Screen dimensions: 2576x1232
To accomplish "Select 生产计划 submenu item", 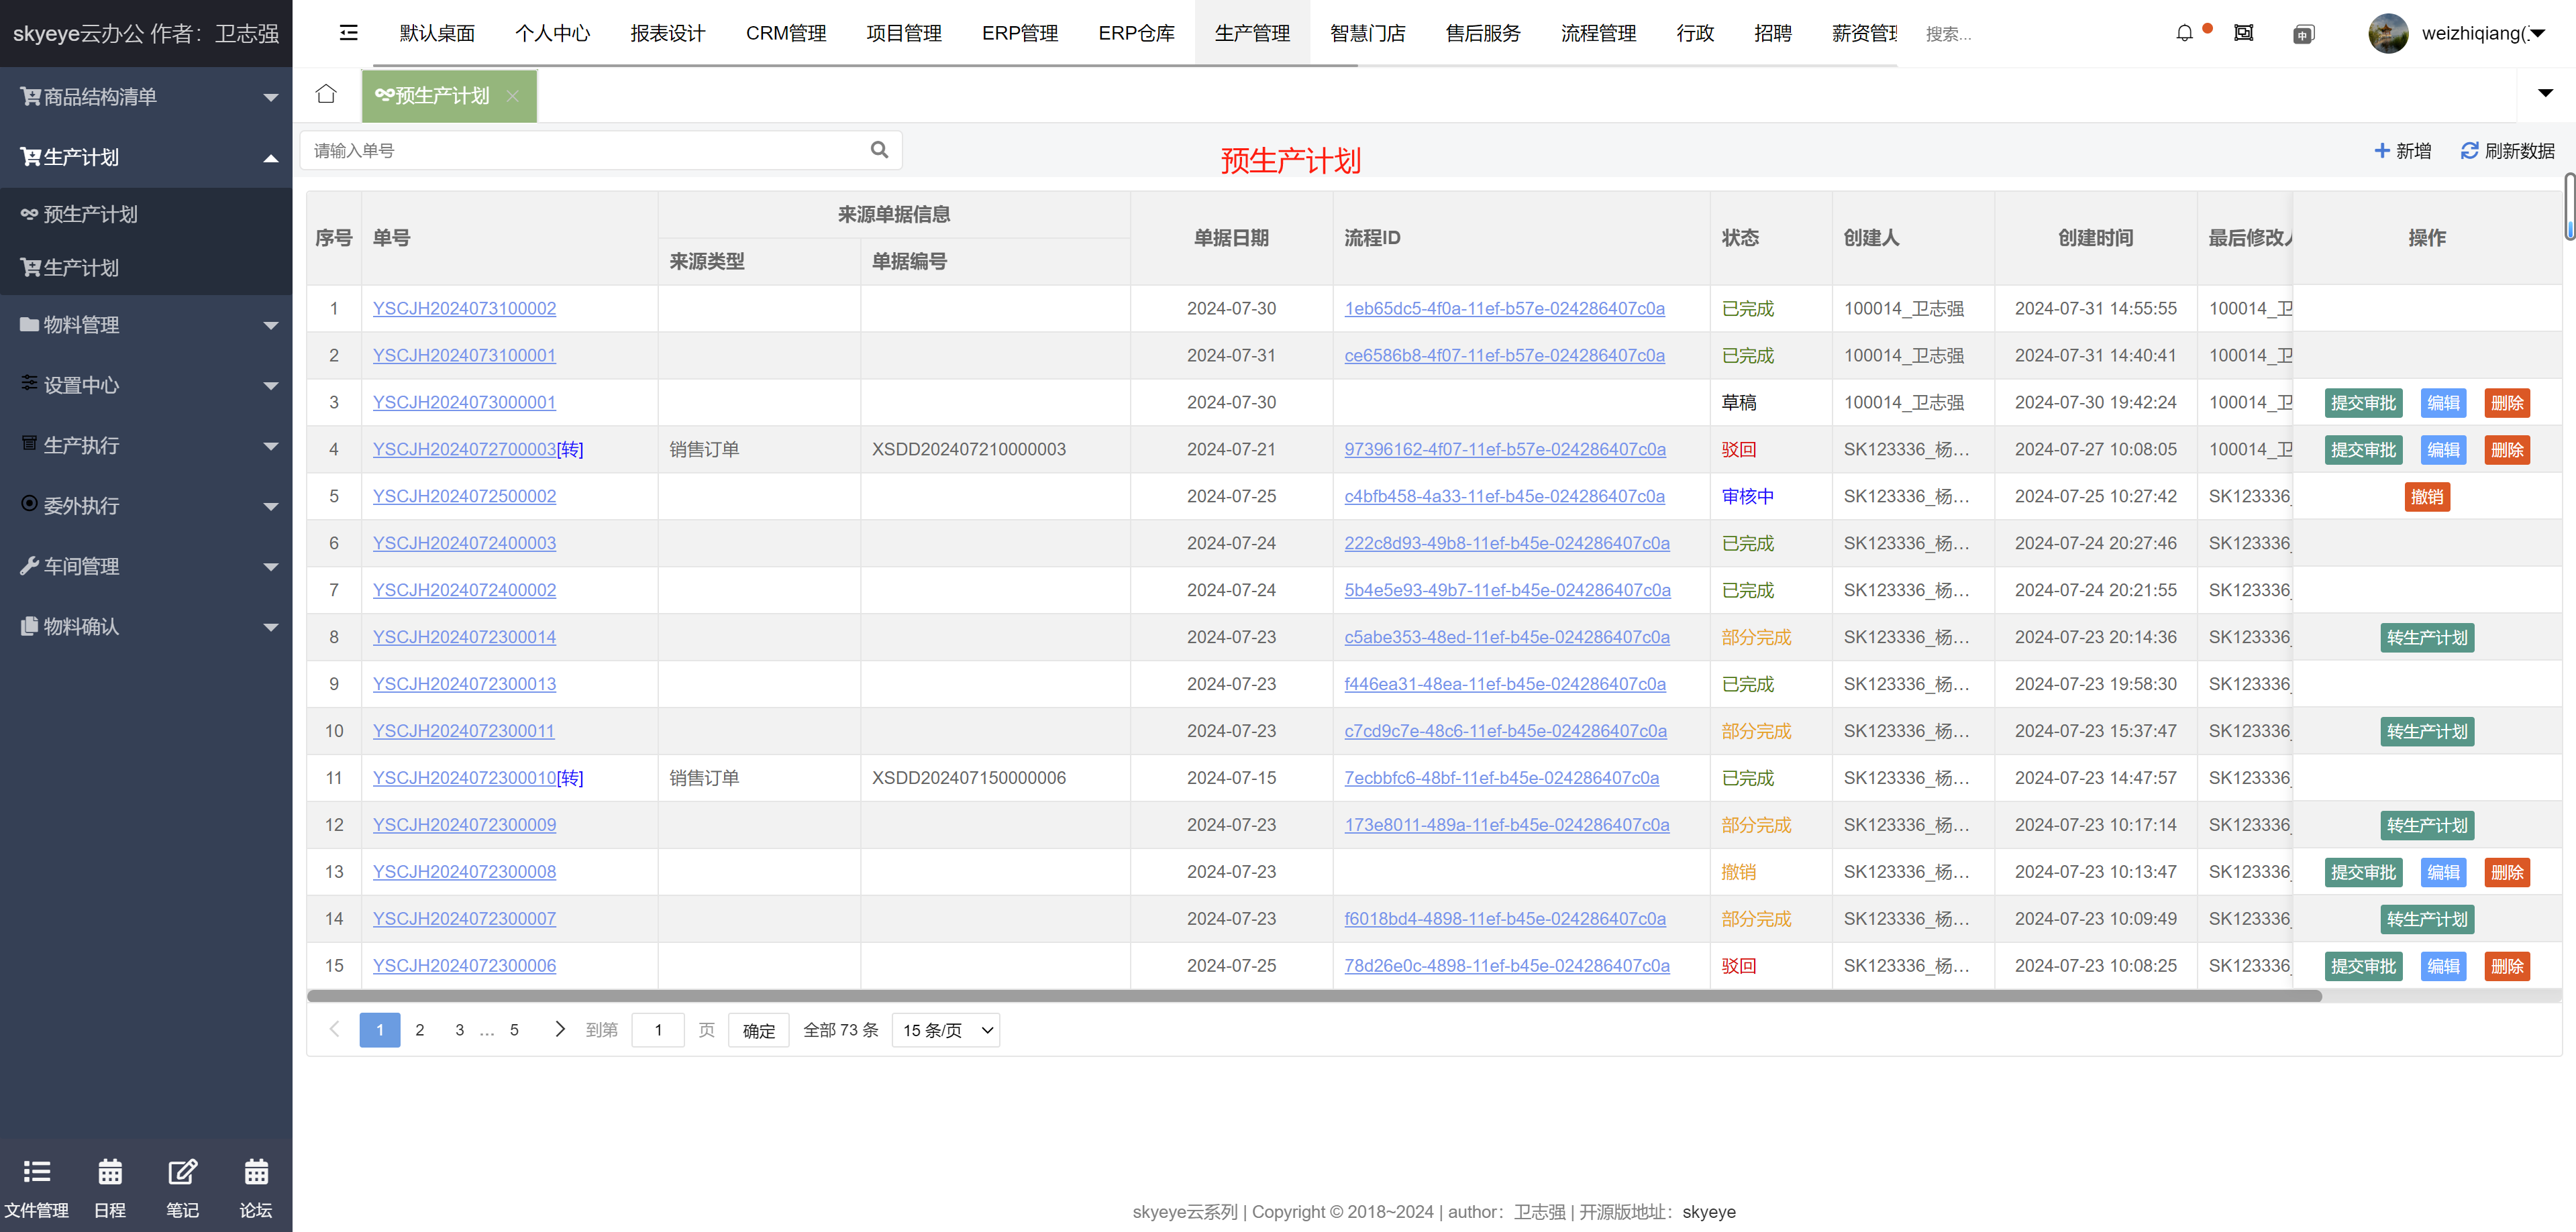I will point(82,268).
